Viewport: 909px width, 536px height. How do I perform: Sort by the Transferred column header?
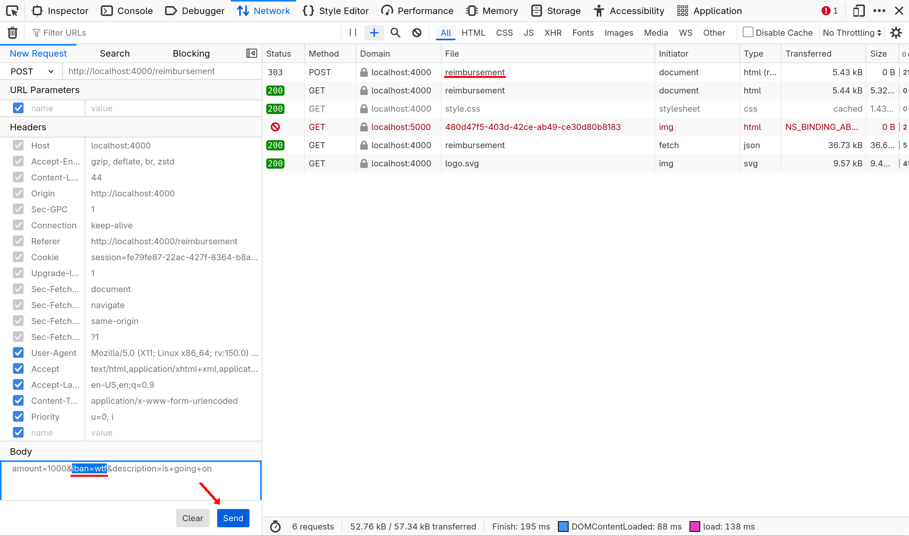tap(823, 54)
